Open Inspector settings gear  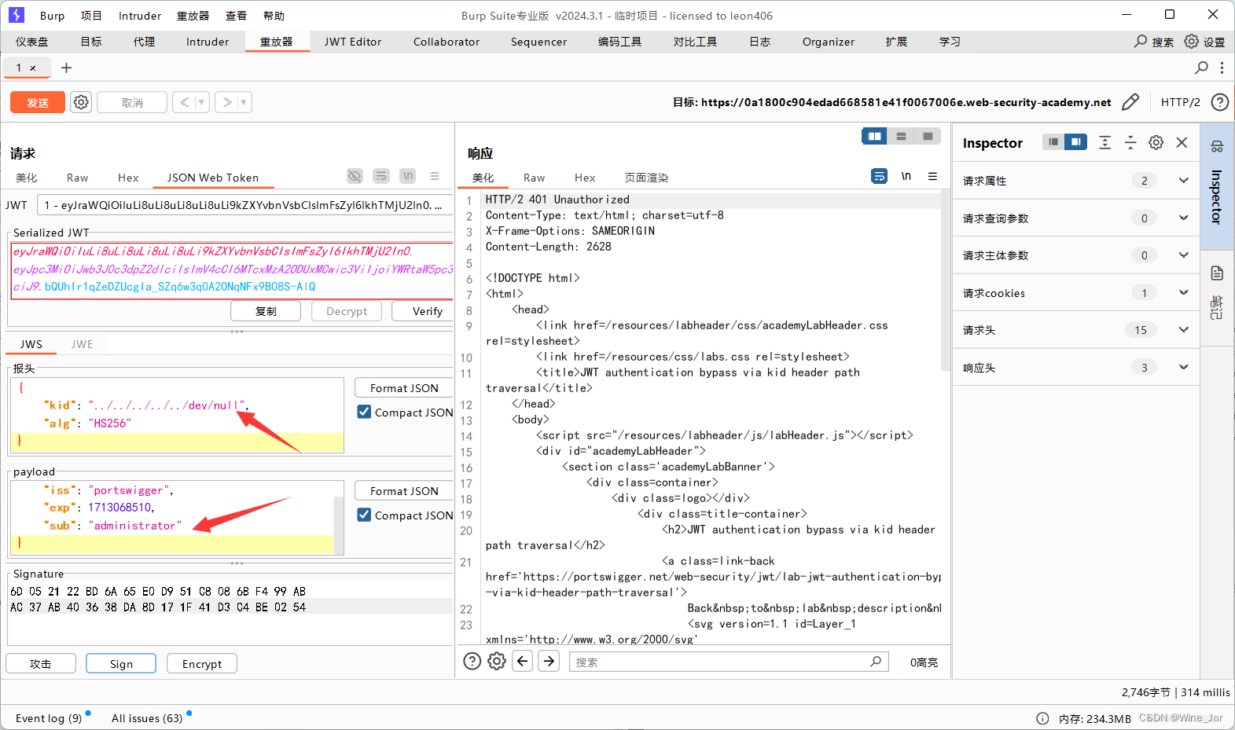tap(1156, 142)
